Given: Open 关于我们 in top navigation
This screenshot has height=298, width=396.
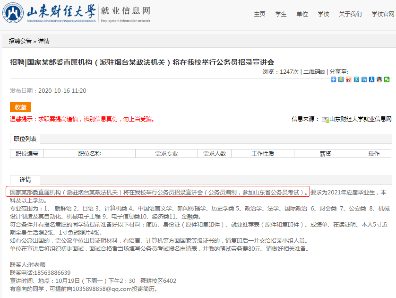Looking at the screenshot, I should [x=350, y=14].
